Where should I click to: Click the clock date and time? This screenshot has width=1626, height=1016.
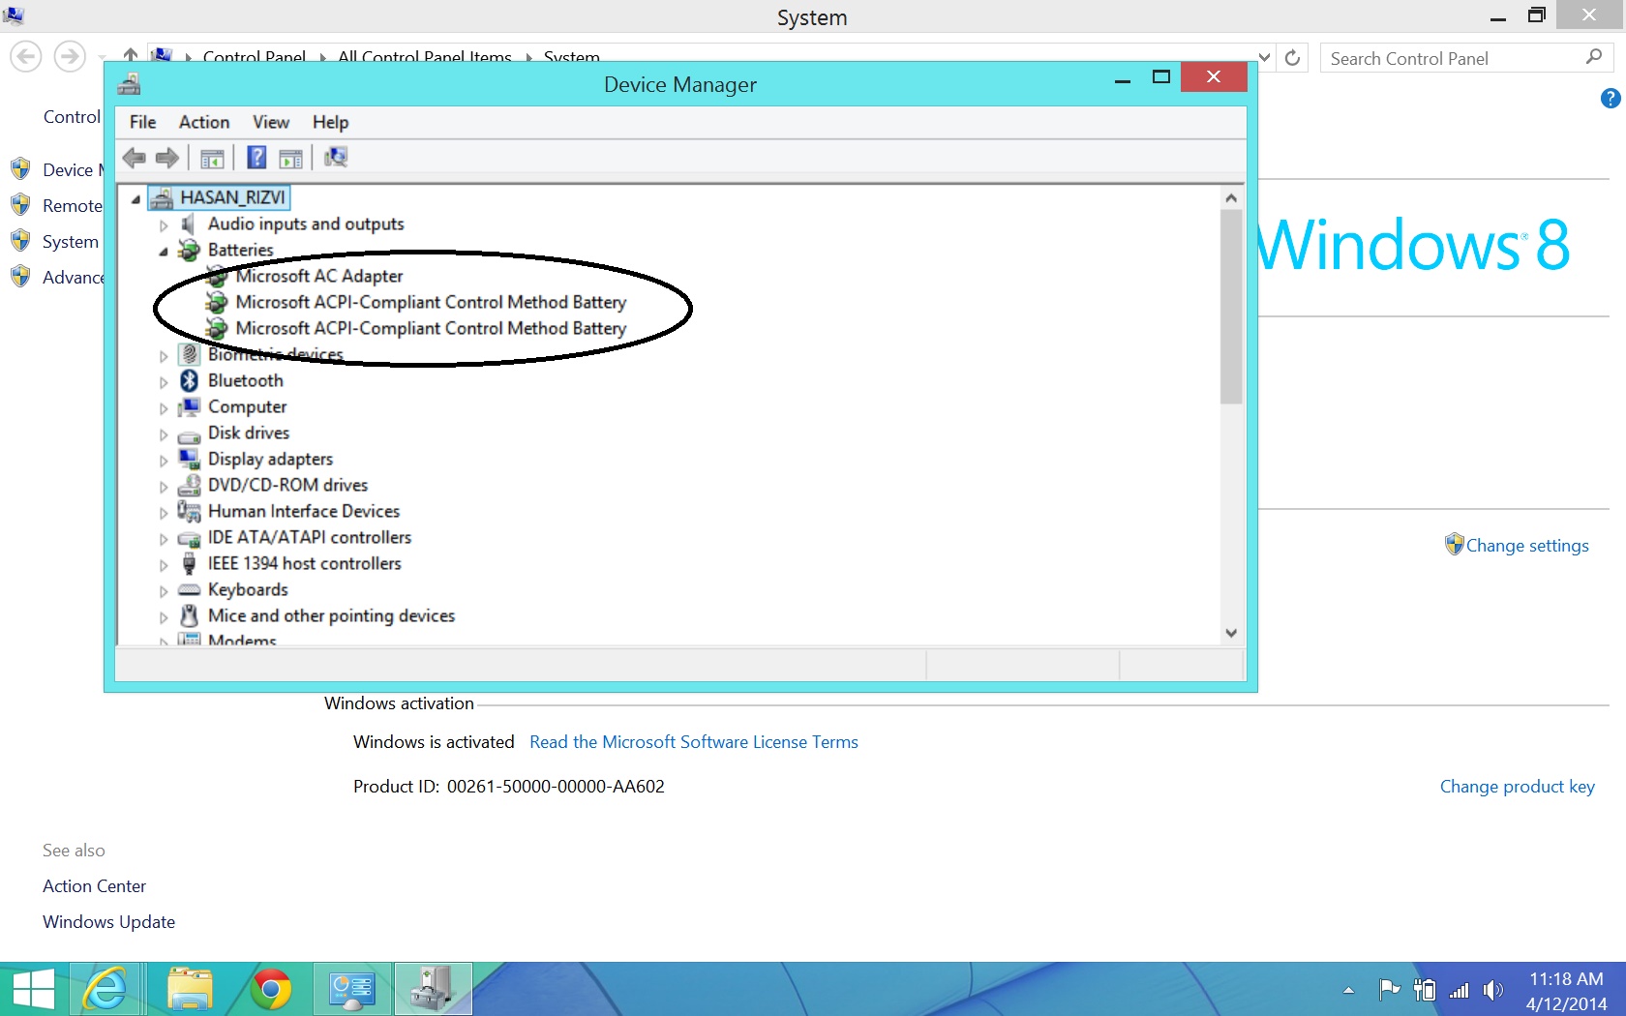pyautogui.click(x=1566, y=991)
